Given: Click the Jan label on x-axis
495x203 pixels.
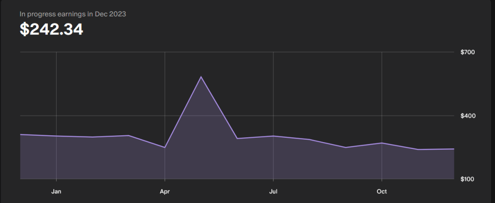Looking at the screenshot, I should 56,192.
